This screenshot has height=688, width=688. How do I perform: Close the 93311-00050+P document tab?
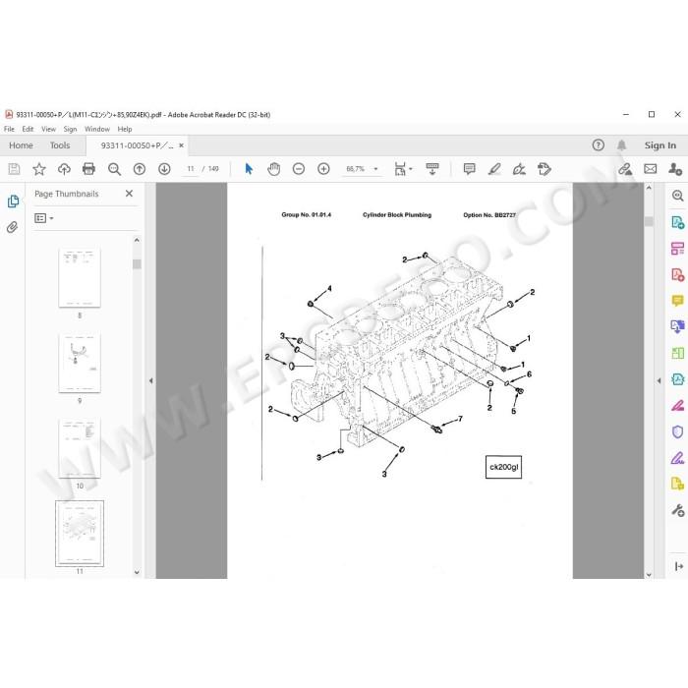point(181,145)
